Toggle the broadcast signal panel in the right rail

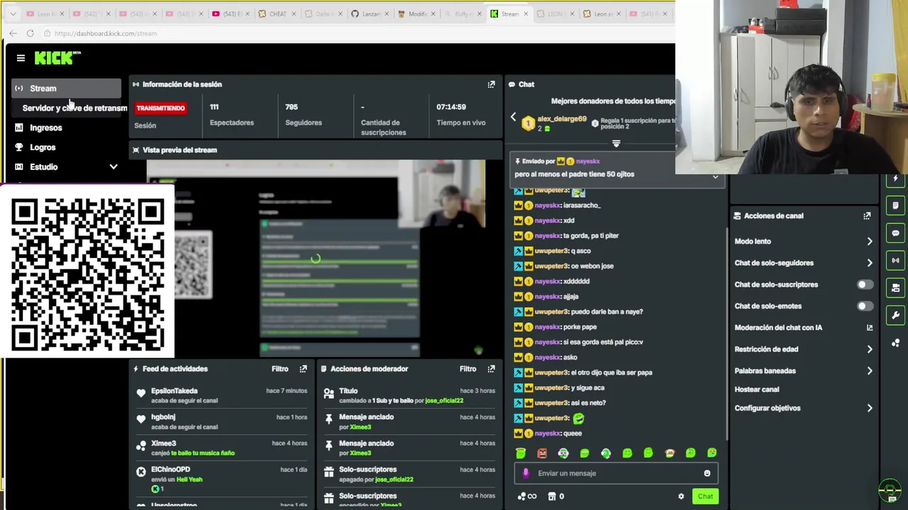[895, 261]
